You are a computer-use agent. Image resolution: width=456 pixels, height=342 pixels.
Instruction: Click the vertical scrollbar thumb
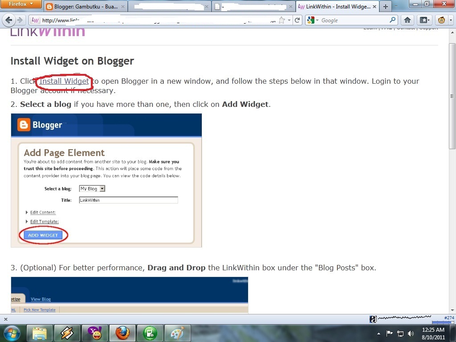point(452,96)
